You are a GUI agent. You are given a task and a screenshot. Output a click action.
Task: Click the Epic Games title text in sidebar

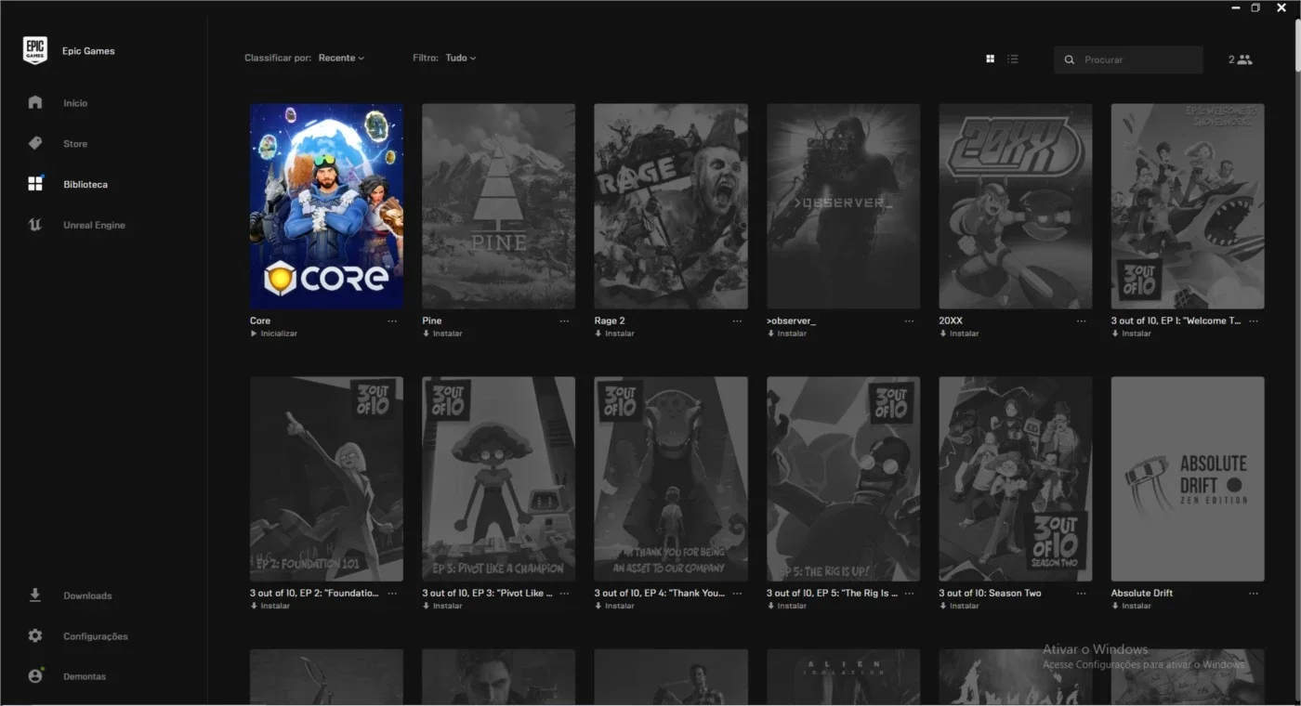tap(88, 51)
